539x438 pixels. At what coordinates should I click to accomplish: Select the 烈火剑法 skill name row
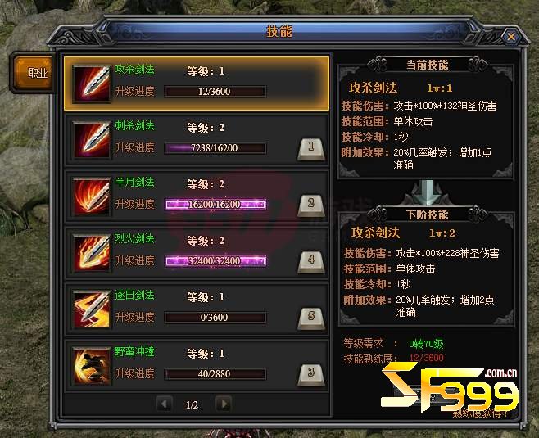tap(197, 253)
